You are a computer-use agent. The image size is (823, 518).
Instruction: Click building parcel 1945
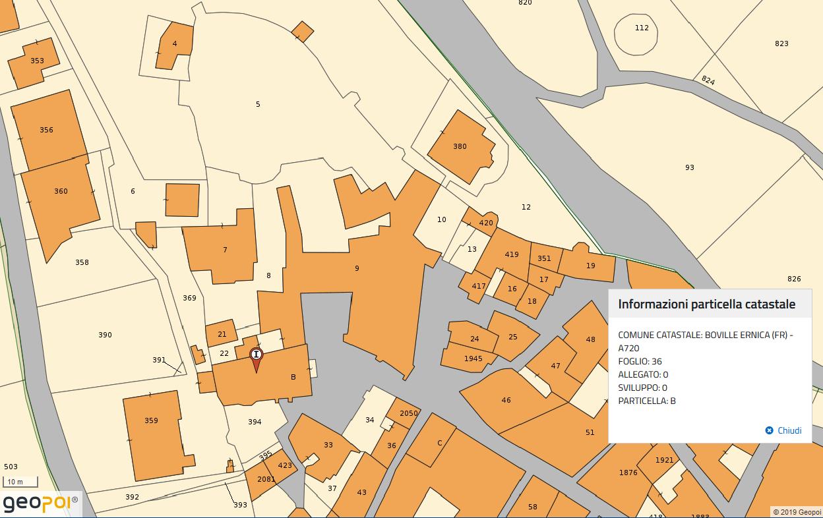[472, 359]
